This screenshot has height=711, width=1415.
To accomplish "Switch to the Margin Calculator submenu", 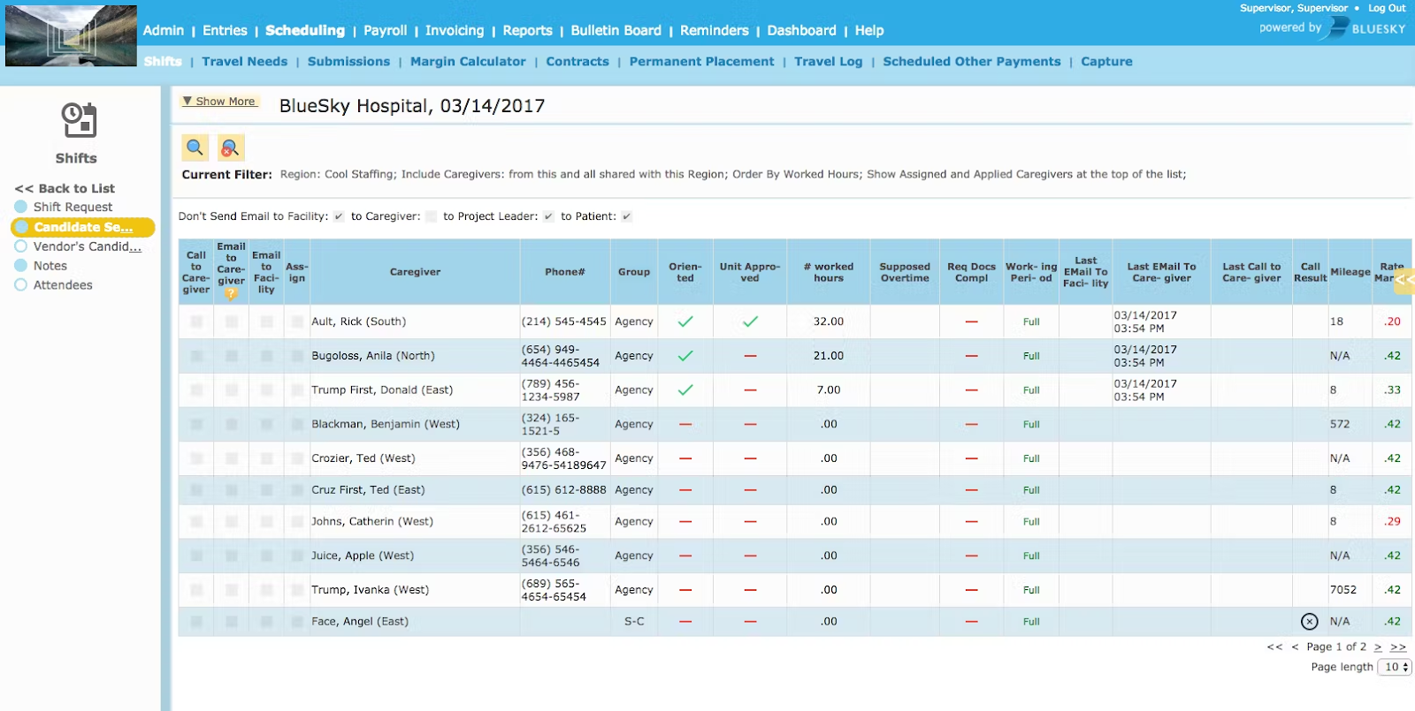I will tap(468, 62).
